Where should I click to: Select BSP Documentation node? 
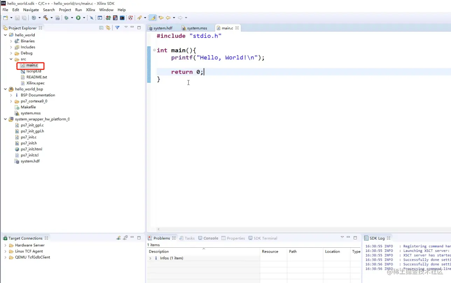pyautogui.click(x=37, y=95)
